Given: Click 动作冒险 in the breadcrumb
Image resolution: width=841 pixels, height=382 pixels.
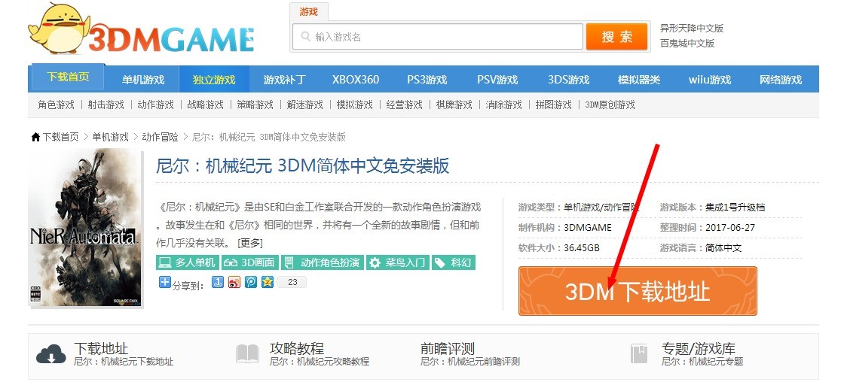Looking at the screenshot, I should click(161, 137).
